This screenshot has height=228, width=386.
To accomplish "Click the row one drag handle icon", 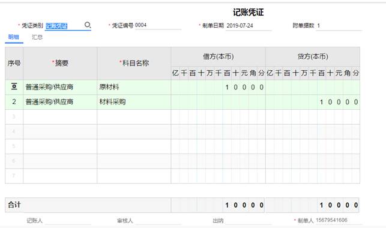I will pyautogui.click(x=14, y=86).
